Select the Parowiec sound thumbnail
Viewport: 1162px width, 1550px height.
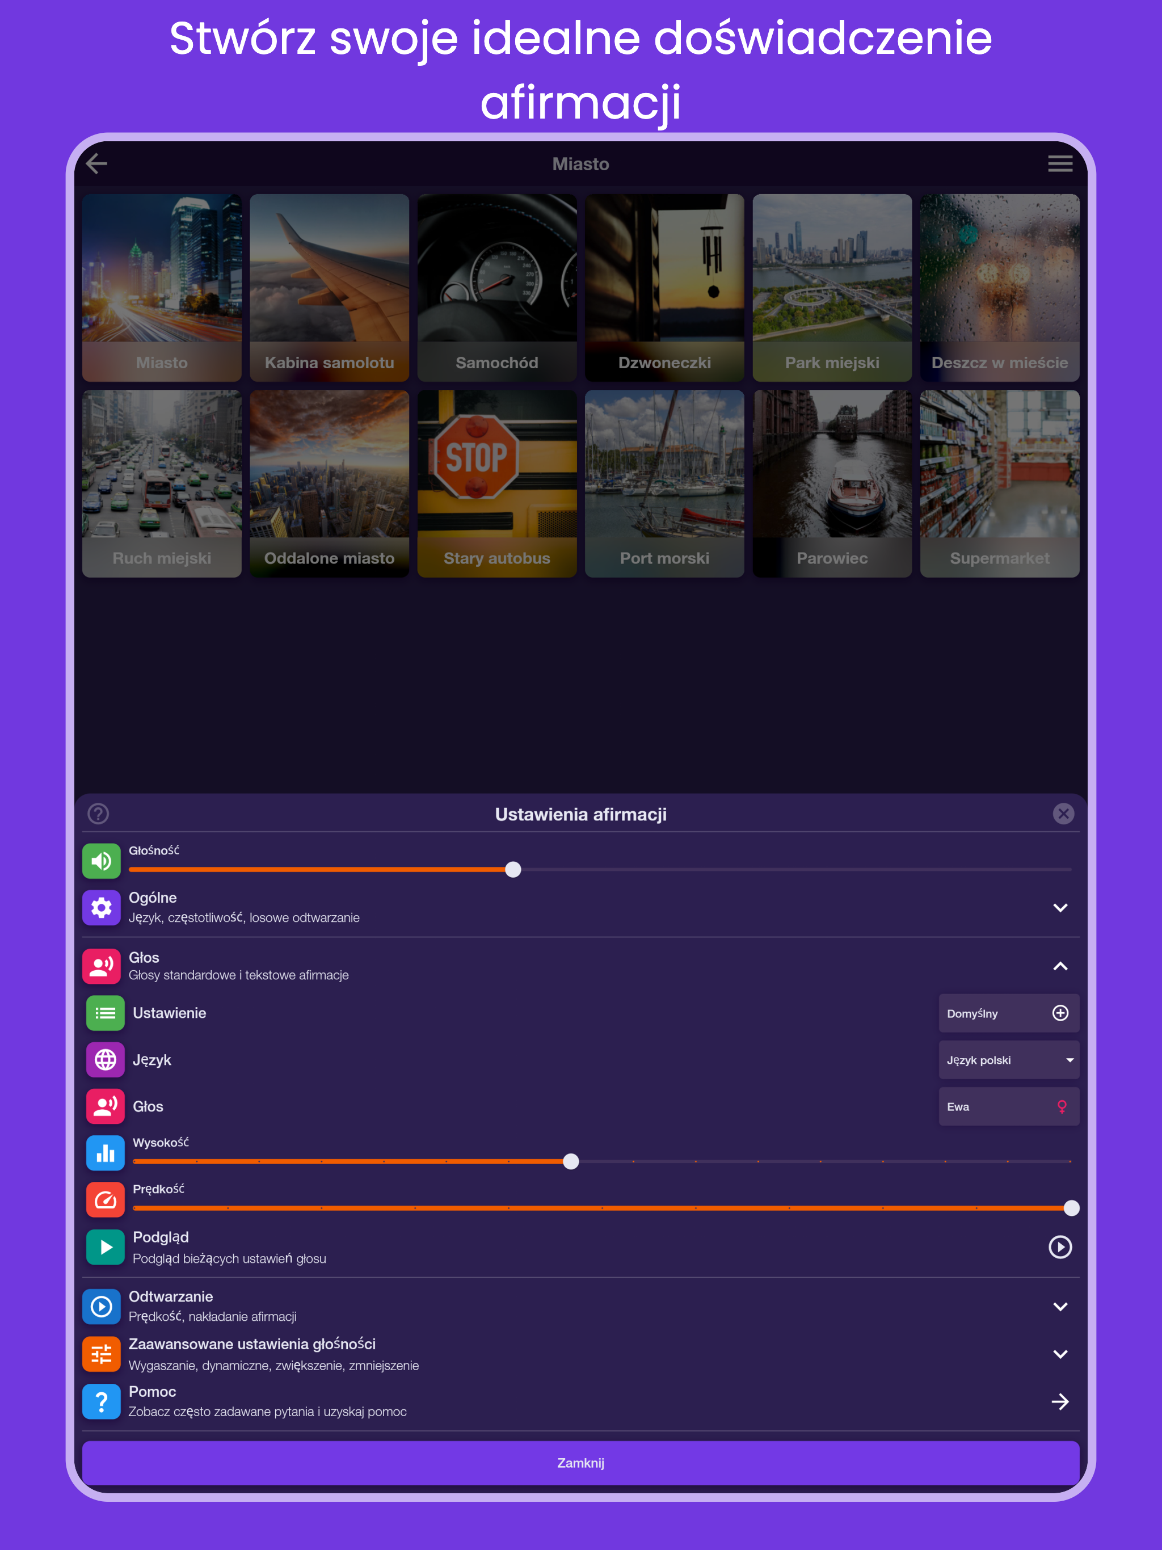[x=832, y=483]
